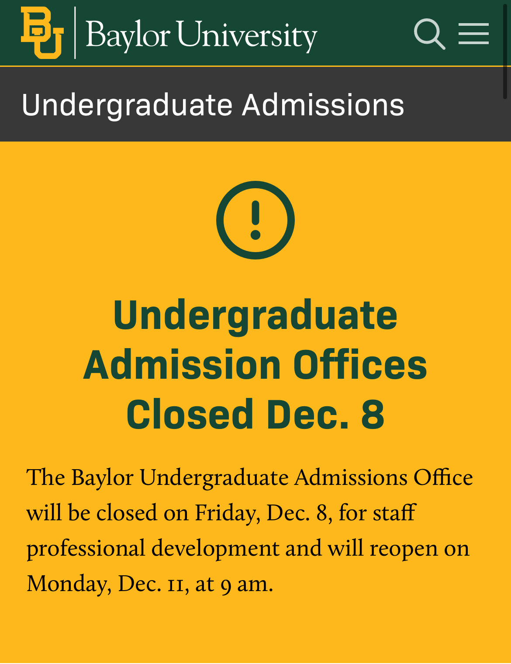Click the 'Monday, Dec. 11, at 9 am.' text
Image resolution: width=511 pixels, height=664 pixels.
click(x=150, y=584)
